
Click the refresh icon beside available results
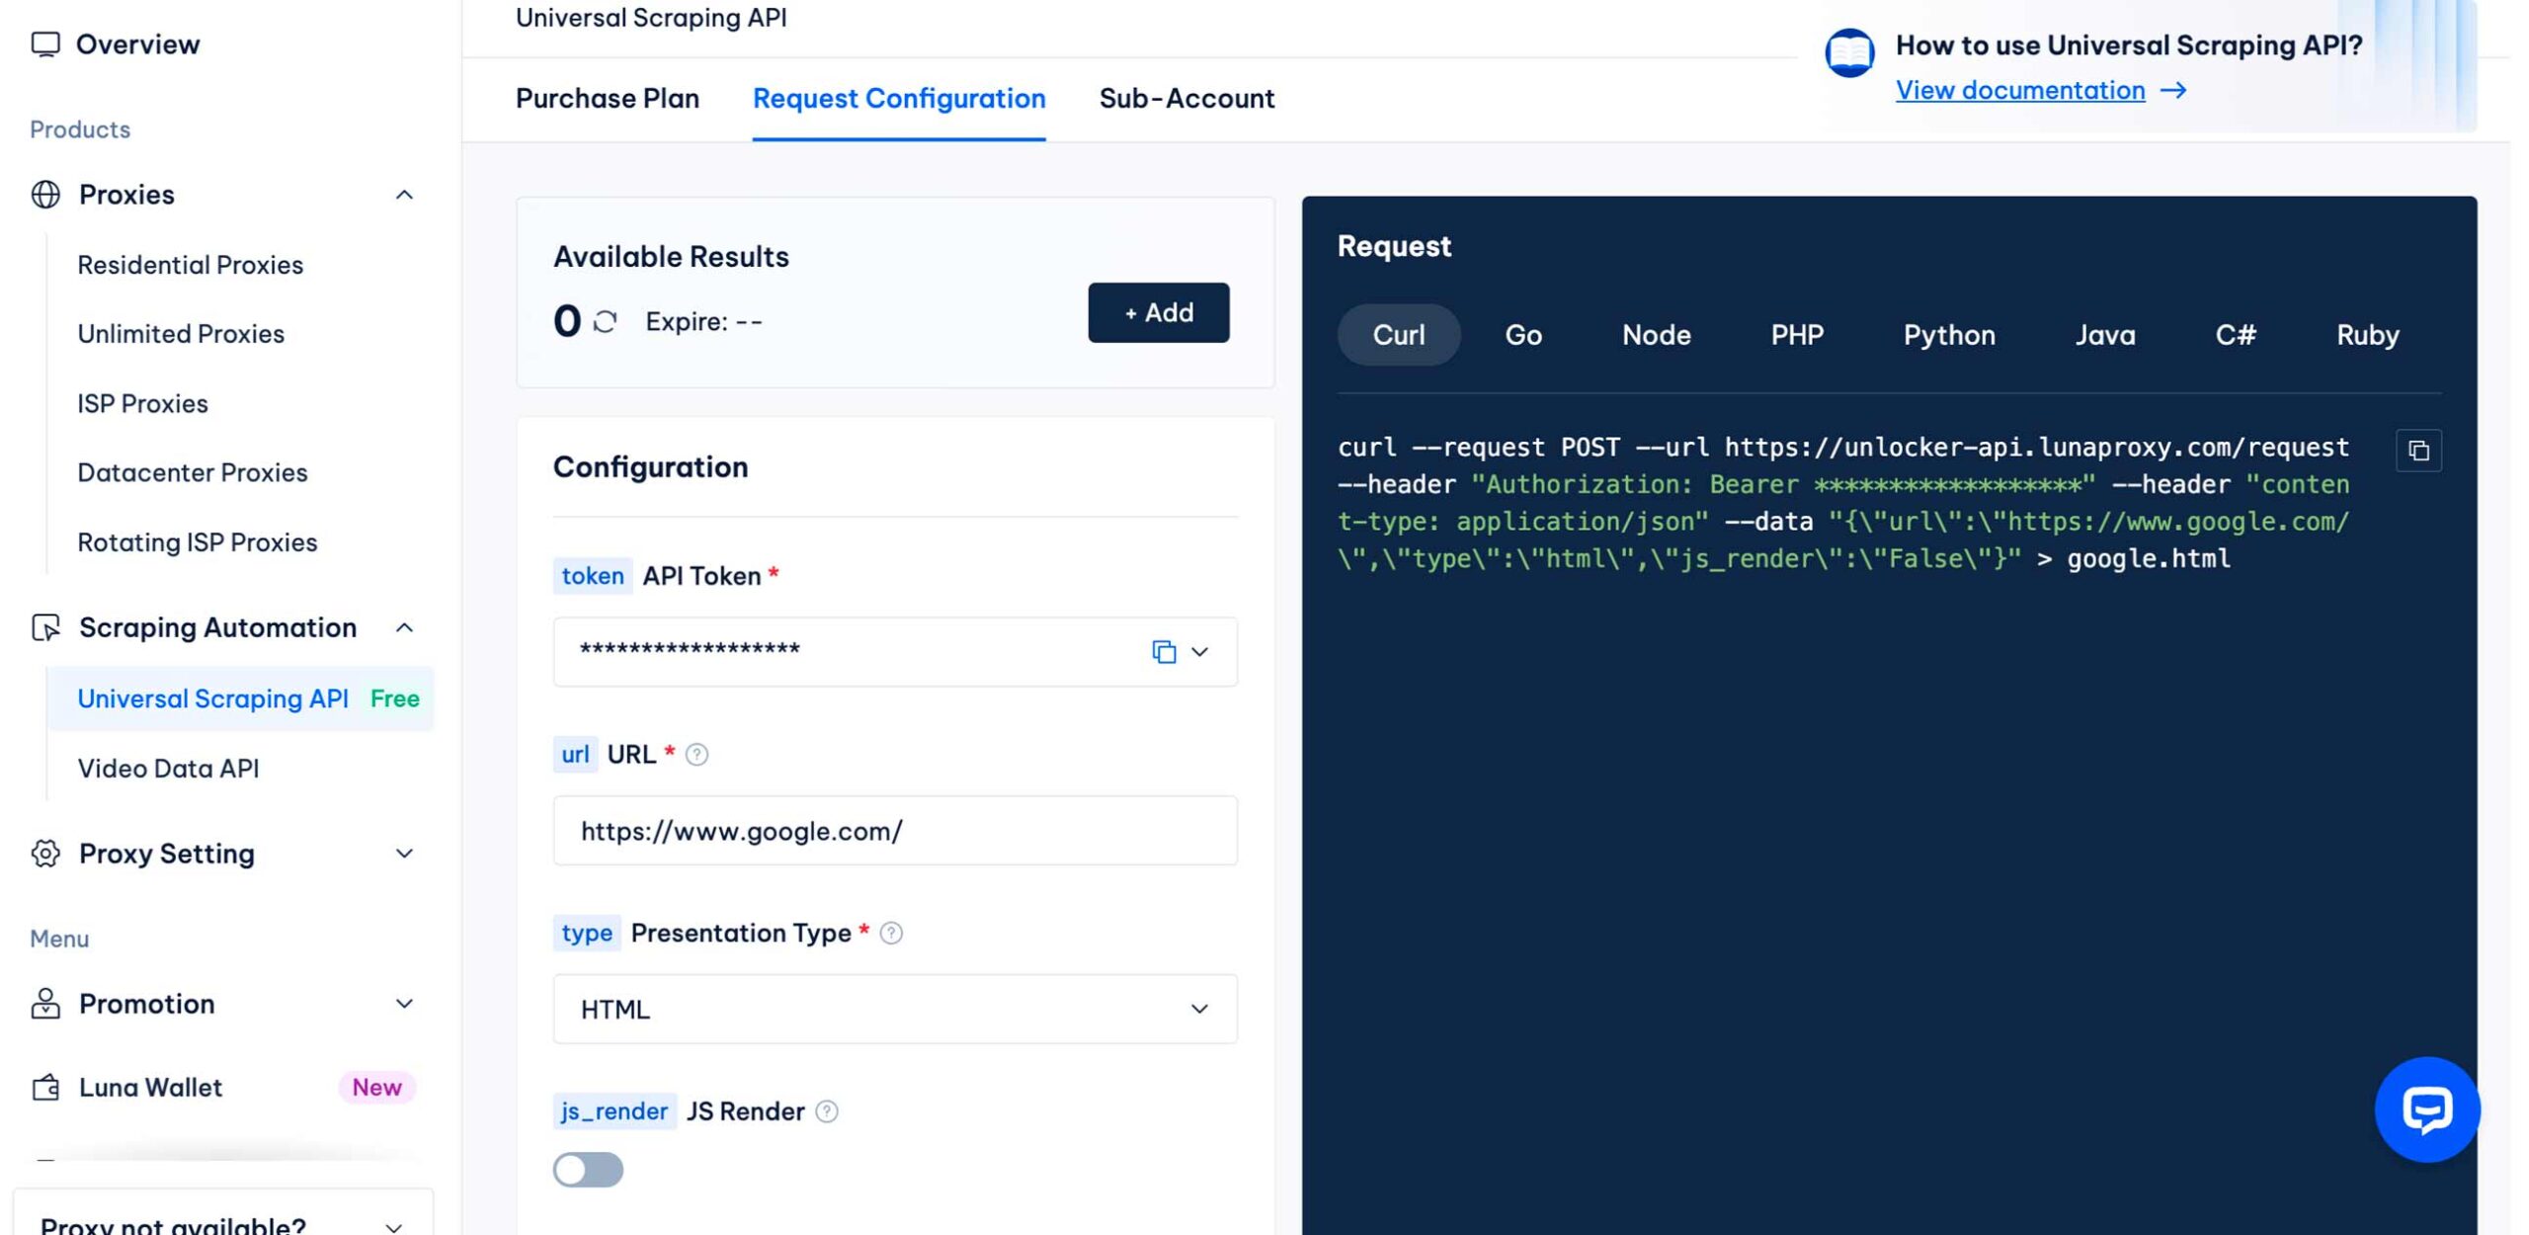click(x=605, y=321)
